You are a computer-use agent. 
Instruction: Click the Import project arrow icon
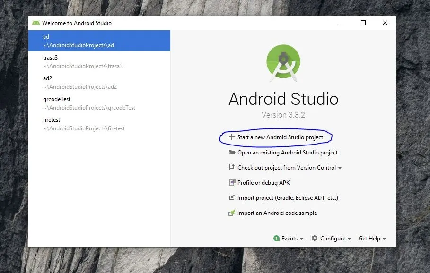232,197
